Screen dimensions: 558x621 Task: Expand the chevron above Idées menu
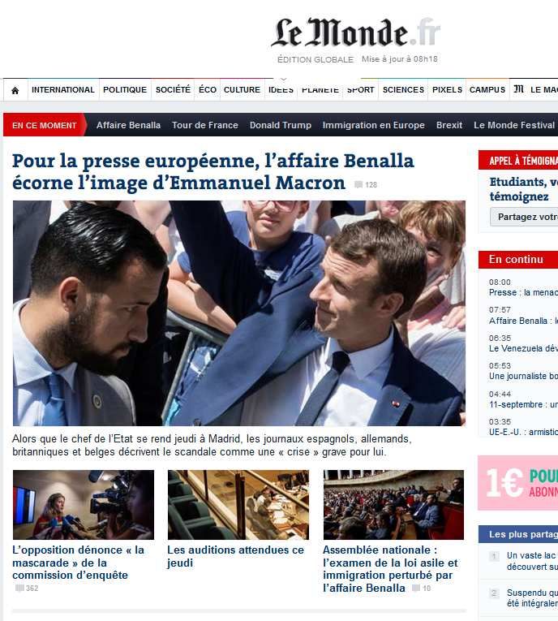click(283, 80)
